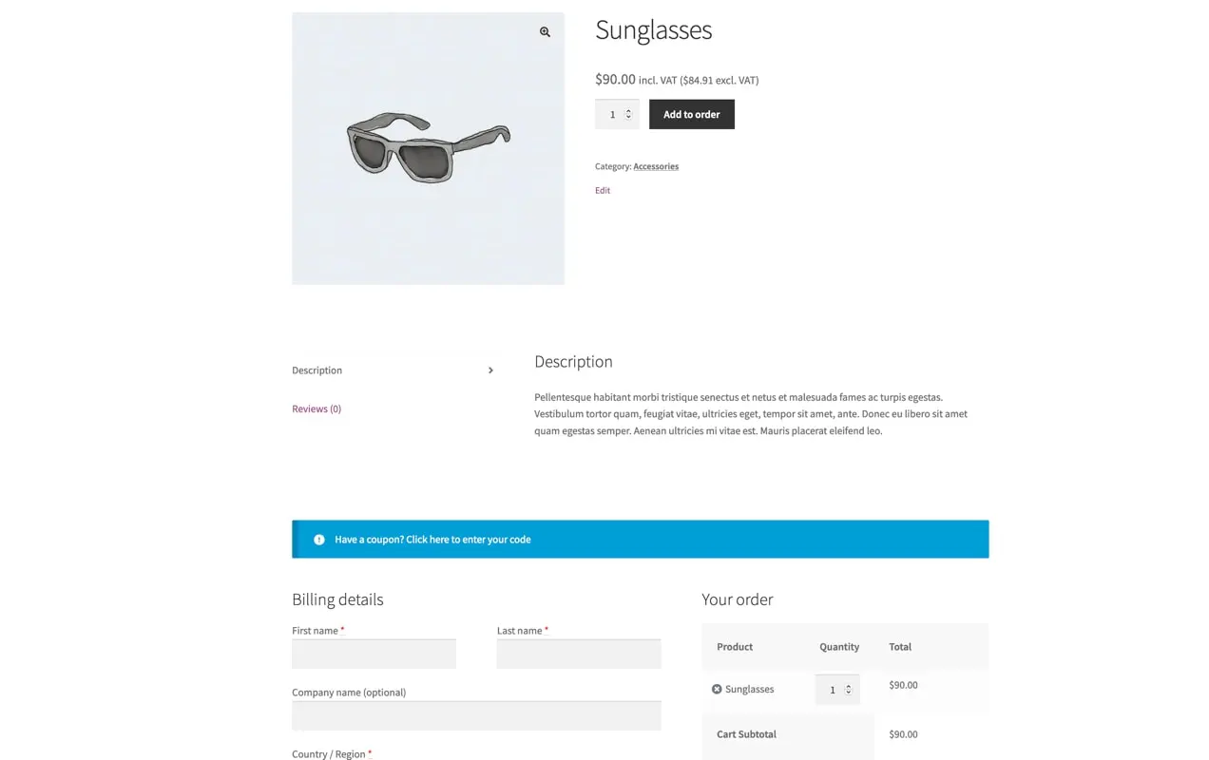This screenshot has width=1209, height=760.
Task: Focus the Last name field
Action: coord(578,654)
